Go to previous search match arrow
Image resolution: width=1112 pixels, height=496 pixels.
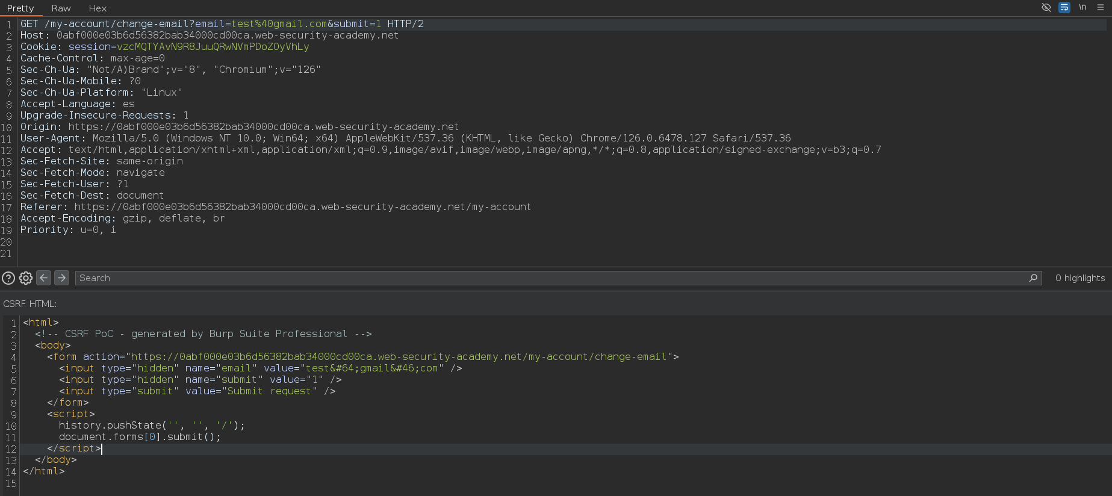pyautogui.click(x=44, y=277)
